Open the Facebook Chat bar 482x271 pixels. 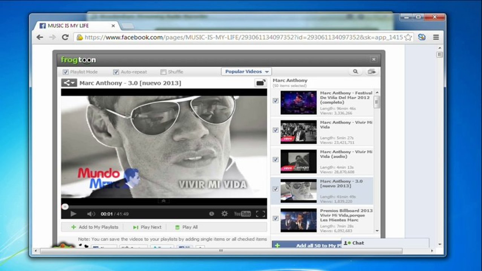point(385,243)
